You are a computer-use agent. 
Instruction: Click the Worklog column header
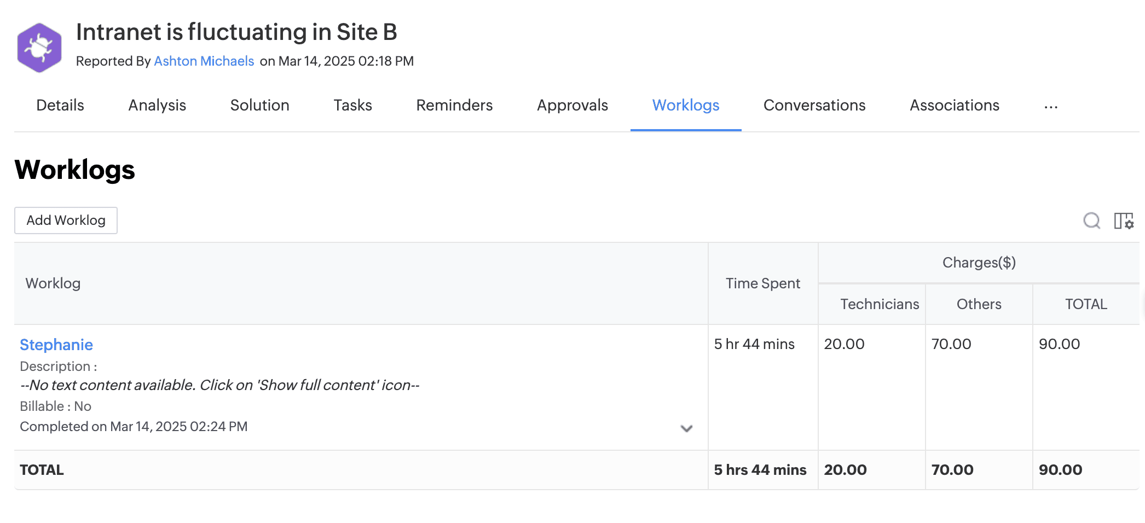pos(53,283)
